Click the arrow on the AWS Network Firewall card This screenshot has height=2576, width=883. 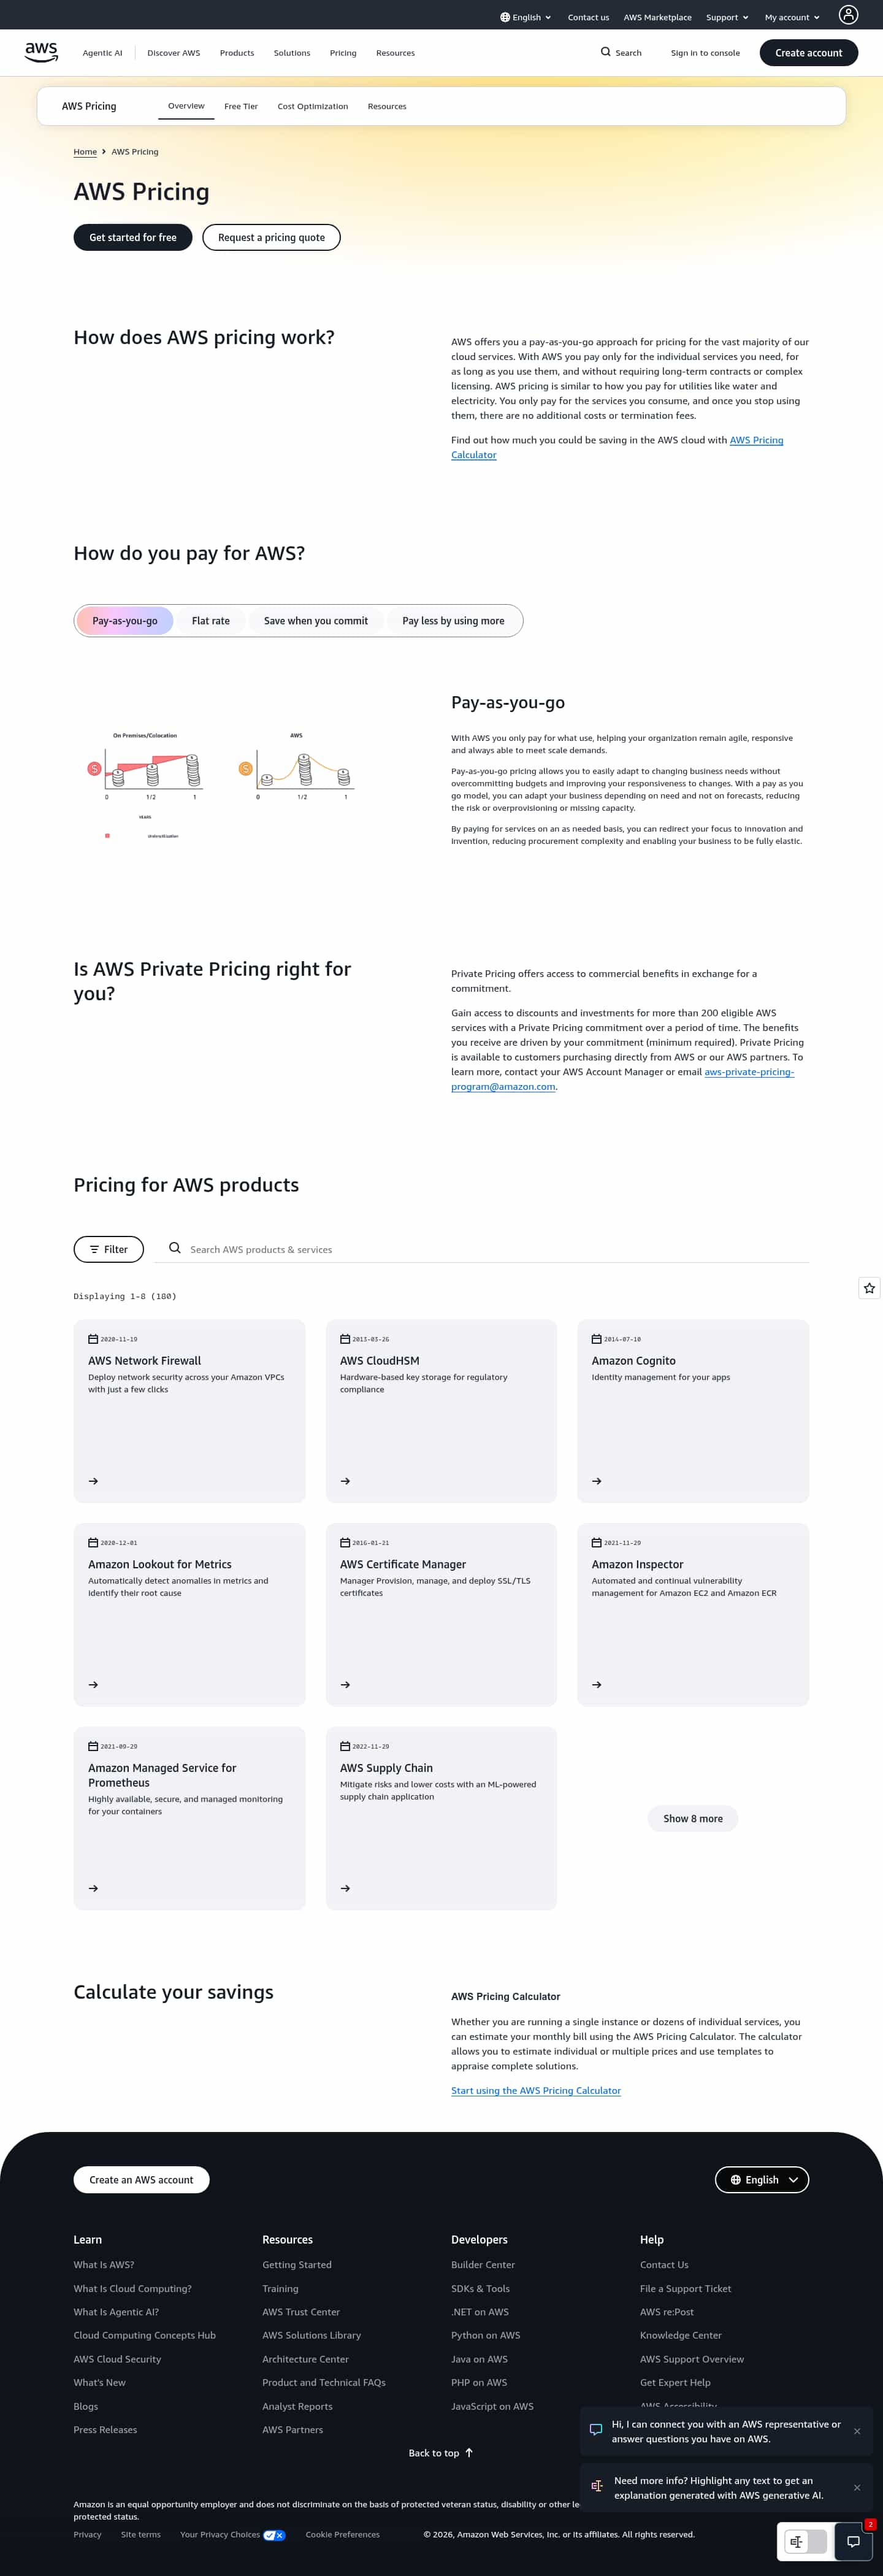93,1481
